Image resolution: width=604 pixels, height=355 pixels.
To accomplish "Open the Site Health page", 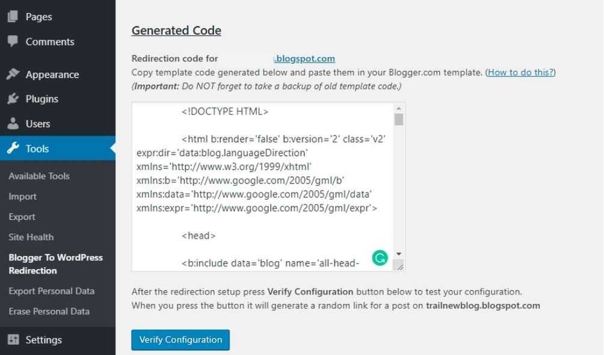I will 31,237.
